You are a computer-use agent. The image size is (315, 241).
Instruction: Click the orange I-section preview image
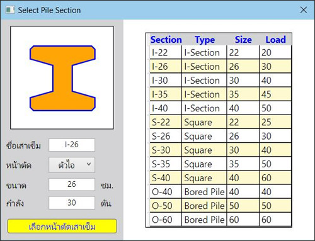(62, 78)
